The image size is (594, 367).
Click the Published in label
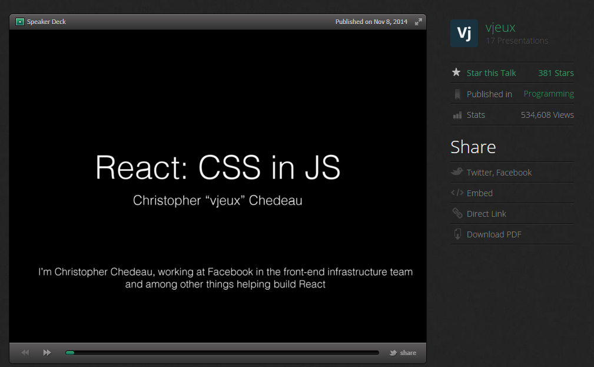coord(489,94)
